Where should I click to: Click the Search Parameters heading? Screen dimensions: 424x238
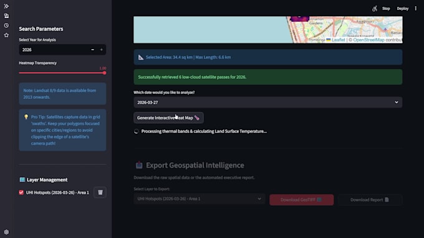coord(41,29)
